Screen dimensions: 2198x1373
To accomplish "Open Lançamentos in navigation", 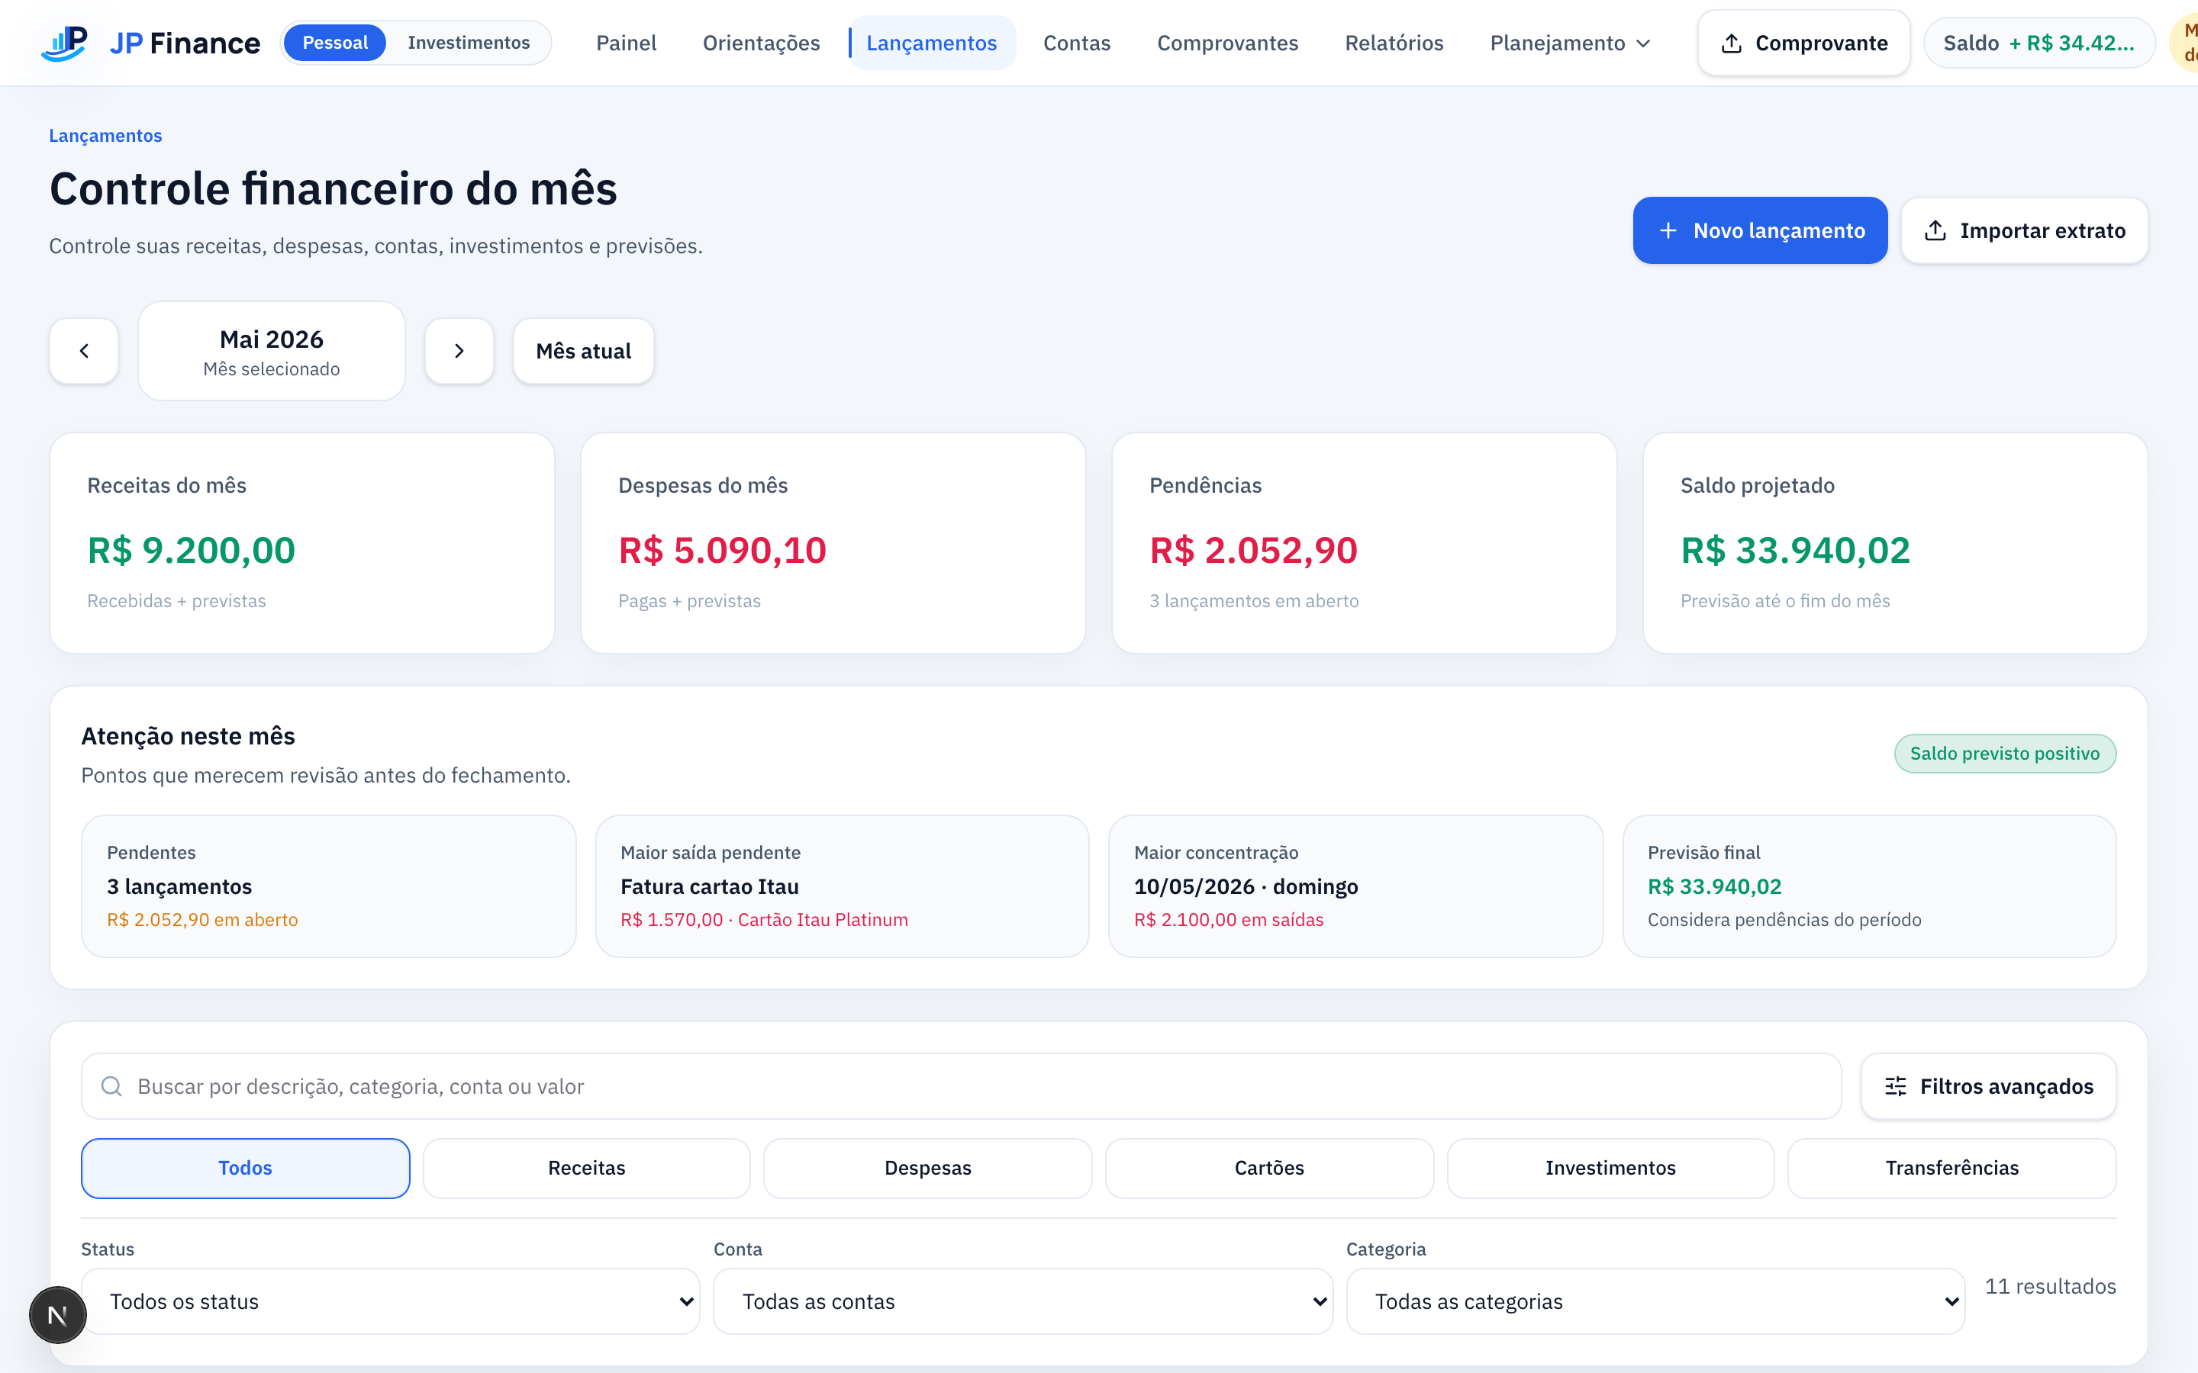I will tap(931, 43).
